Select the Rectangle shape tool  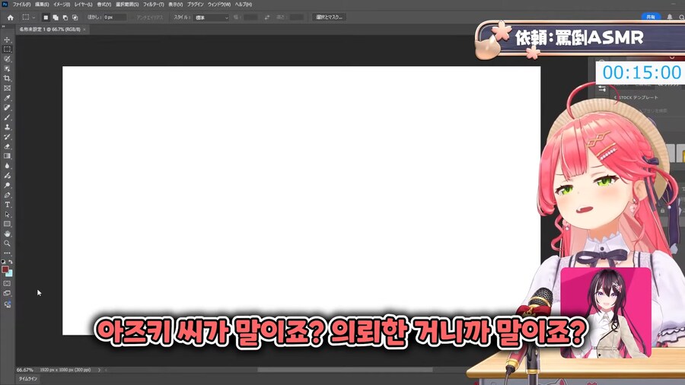(x=7, y=224)
